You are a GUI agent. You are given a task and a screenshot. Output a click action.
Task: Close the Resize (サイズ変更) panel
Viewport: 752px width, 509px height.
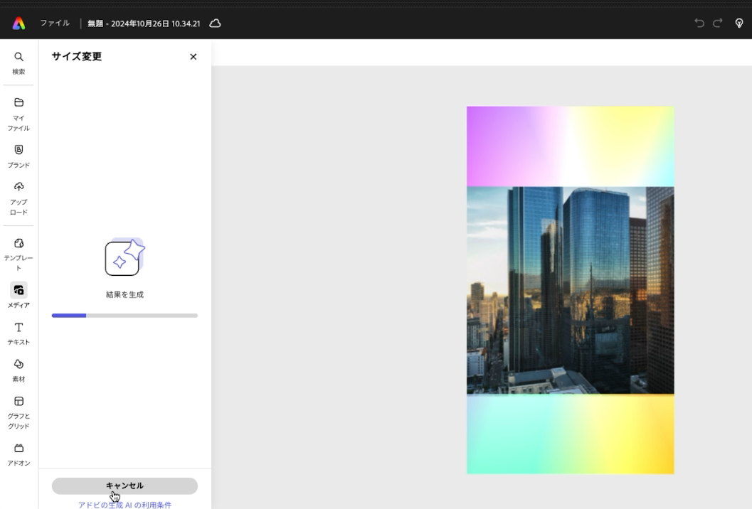click(x=193, y=57)
